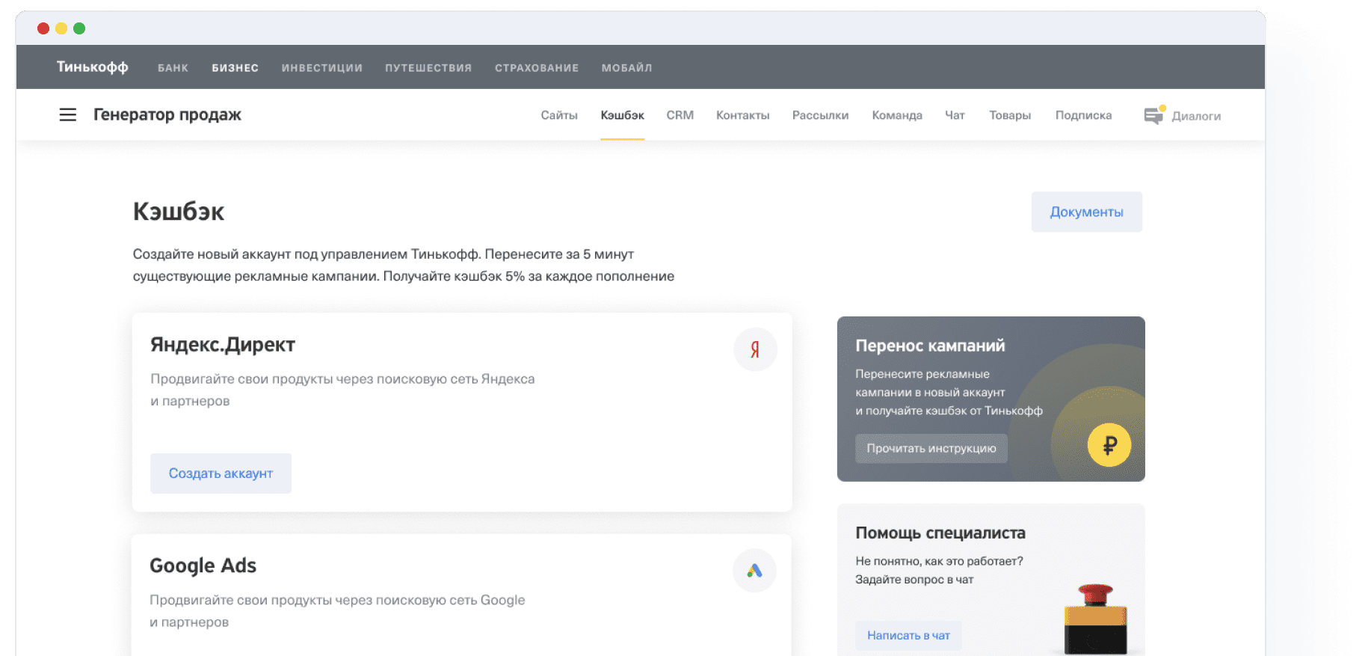The width and height of the screenshot is (1371, 656).
Task: Click the Перенос кампаний heading
Action: click(x=930, y=346)
